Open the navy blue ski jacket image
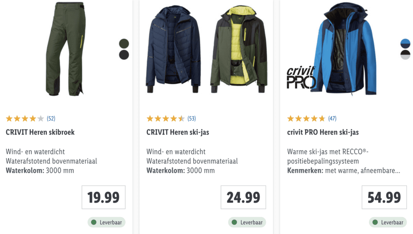The image size is (413, 234). [173, 48]
